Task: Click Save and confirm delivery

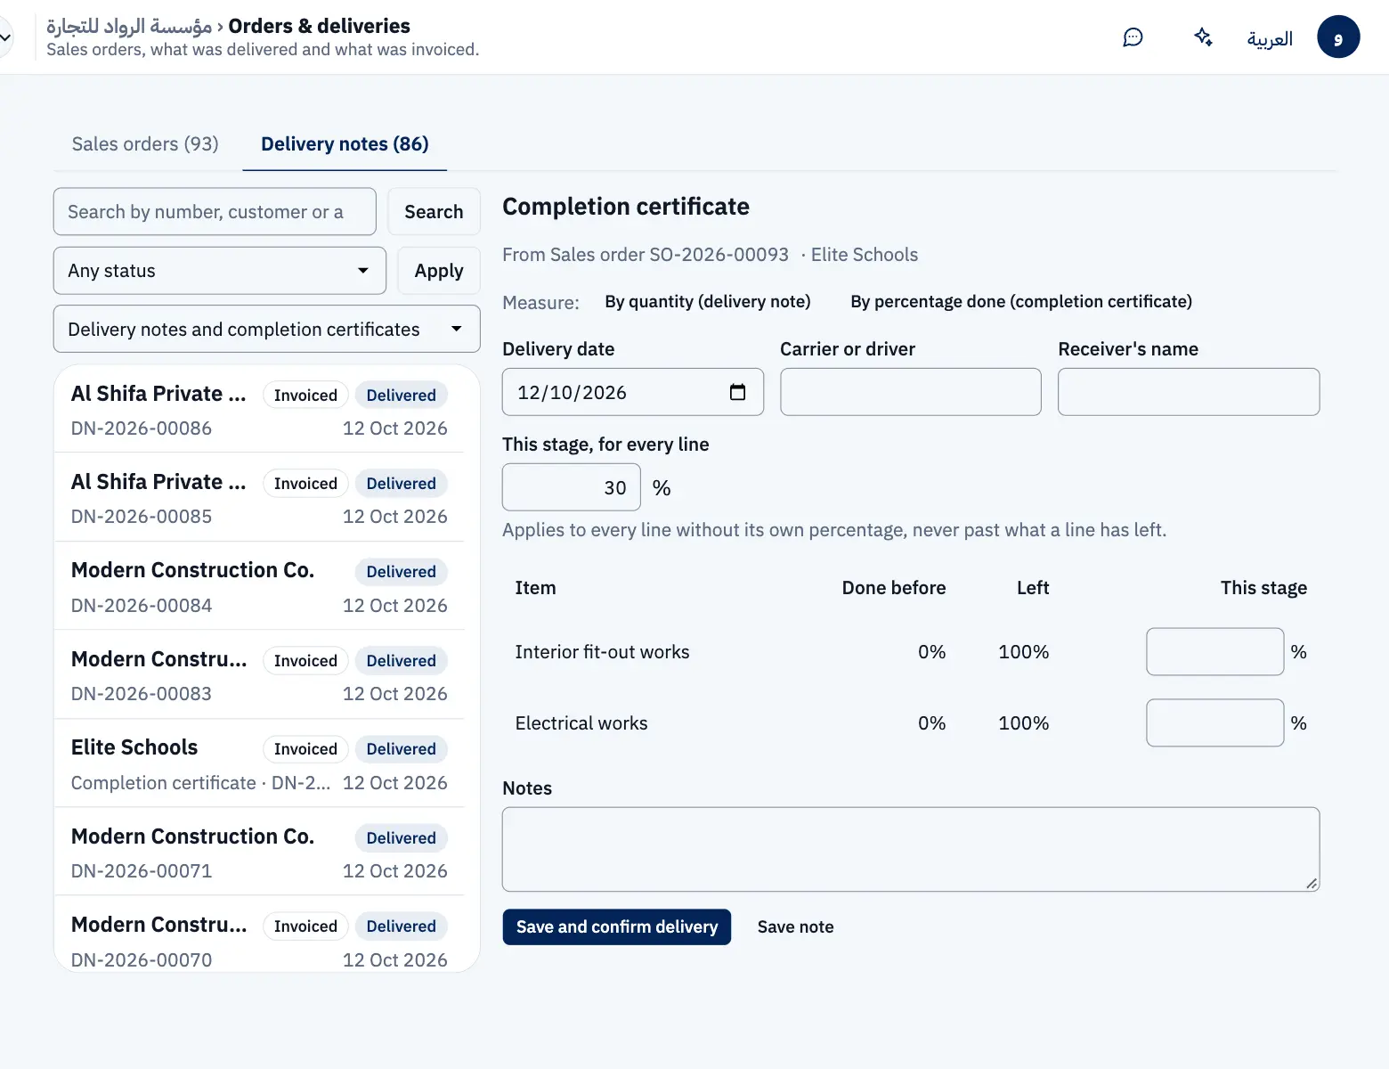Action: pyautogui.click(x=617, y=927)
